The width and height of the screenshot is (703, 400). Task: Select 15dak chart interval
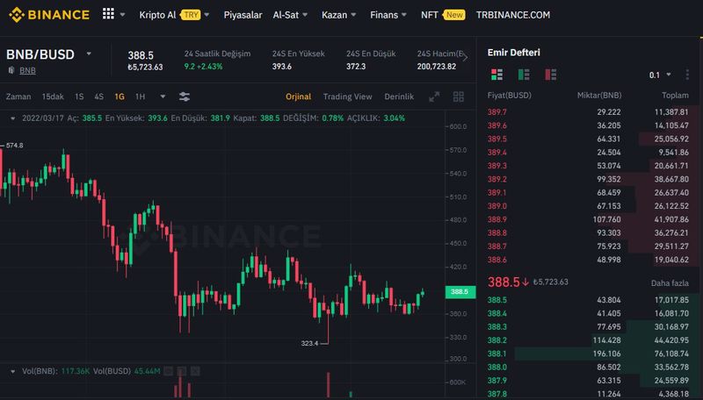[53, 96]
